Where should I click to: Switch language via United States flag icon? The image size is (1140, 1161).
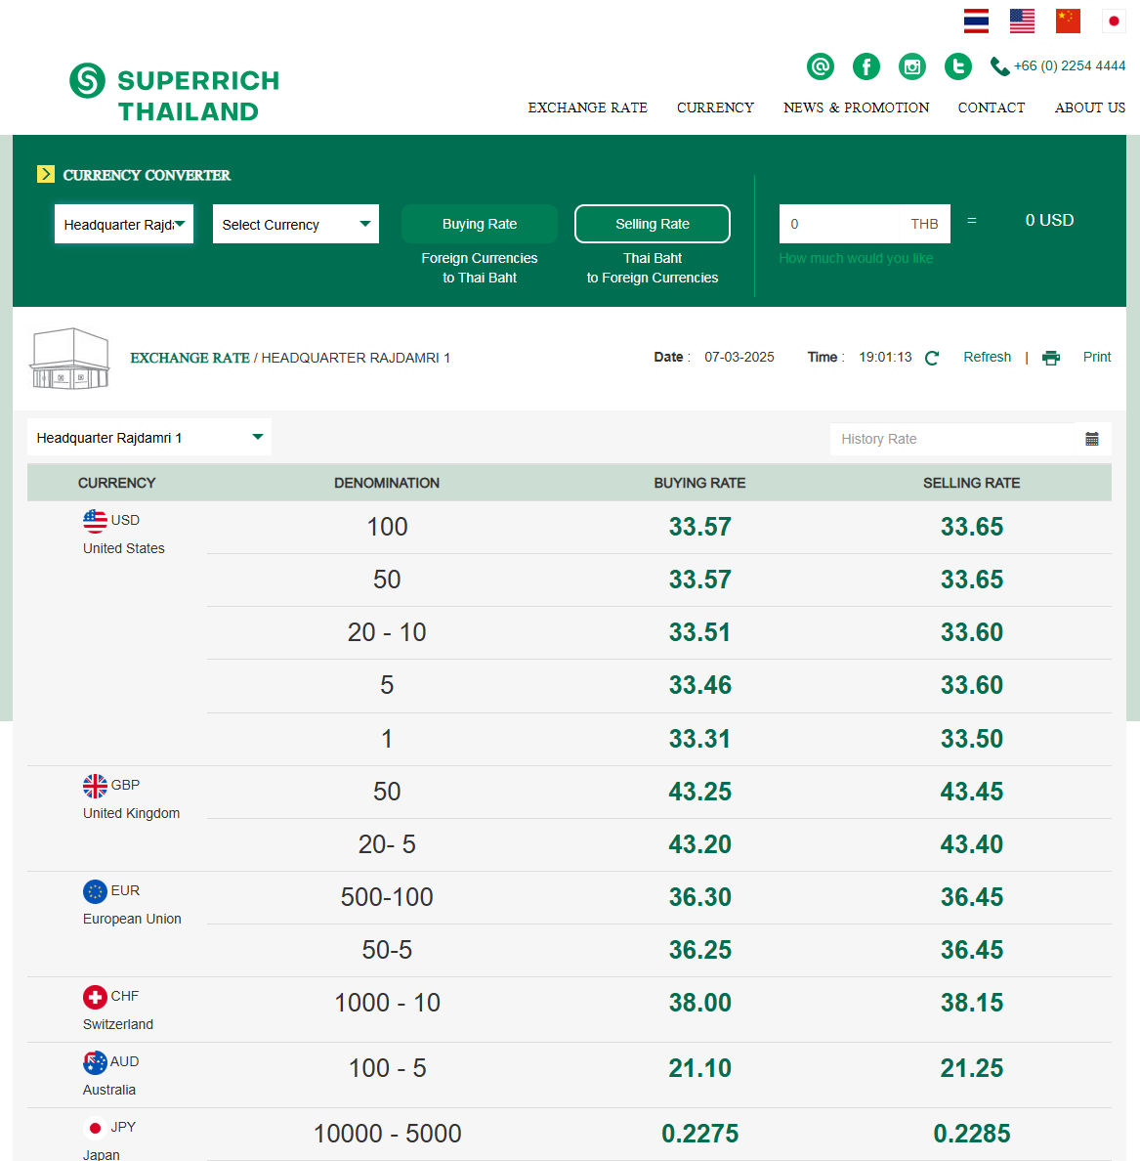tap(1022, 21)
